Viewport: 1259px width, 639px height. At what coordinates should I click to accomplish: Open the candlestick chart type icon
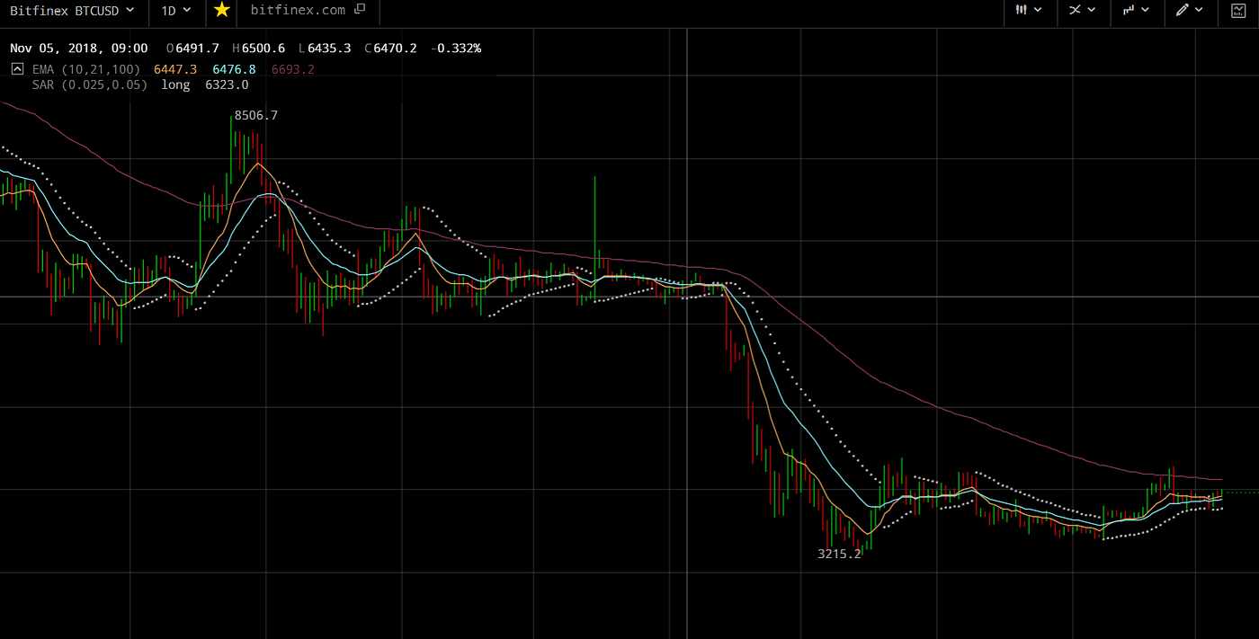pos(1021,10)
